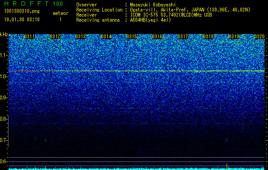
Task: Click the file name 1001300310.png
Action: coord(22,11)
